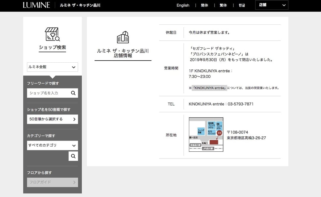The image size is (321, 197).
Task: Click the 営業時間 row label
Action: coord(171,68)
